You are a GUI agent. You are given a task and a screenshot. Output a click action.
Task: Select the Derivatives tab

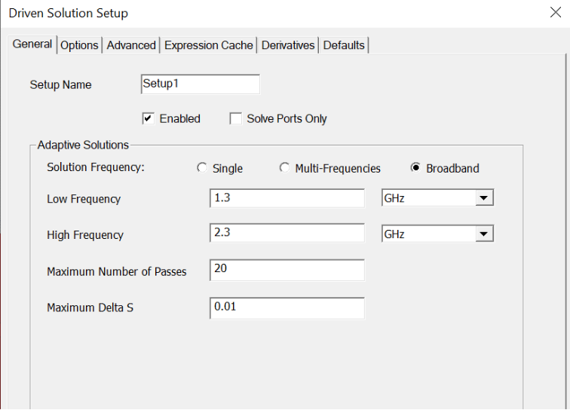coord(288,45)
